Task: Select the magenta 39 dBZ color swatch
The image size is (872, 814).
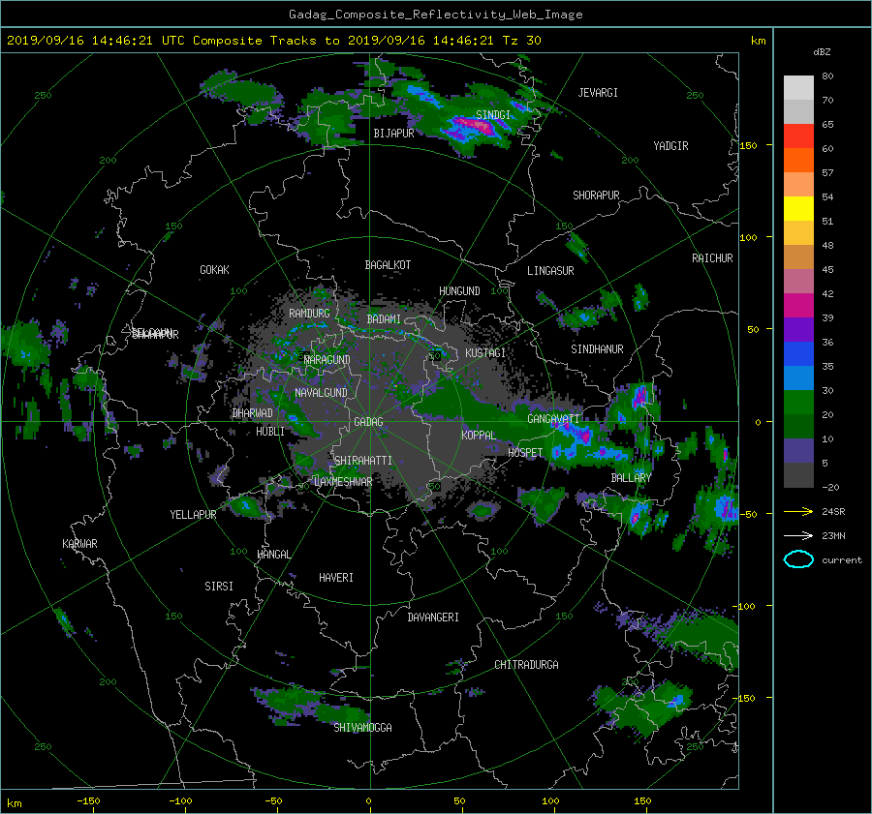Action: [x=798, y=306]
